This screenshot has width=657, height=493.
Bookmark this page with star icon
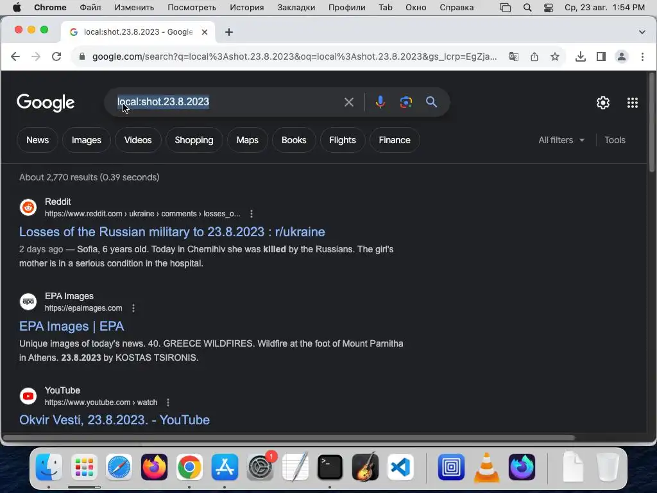tap(555, 56)
